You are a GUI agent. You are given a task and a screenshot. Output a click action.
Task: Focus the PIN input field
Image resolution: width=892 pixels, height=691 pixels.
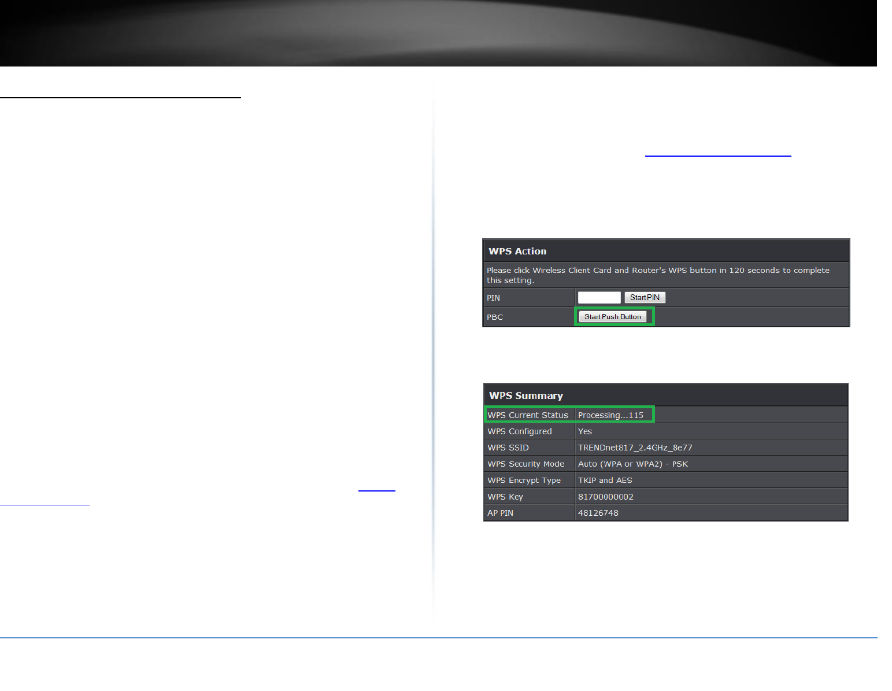point(599,297)
